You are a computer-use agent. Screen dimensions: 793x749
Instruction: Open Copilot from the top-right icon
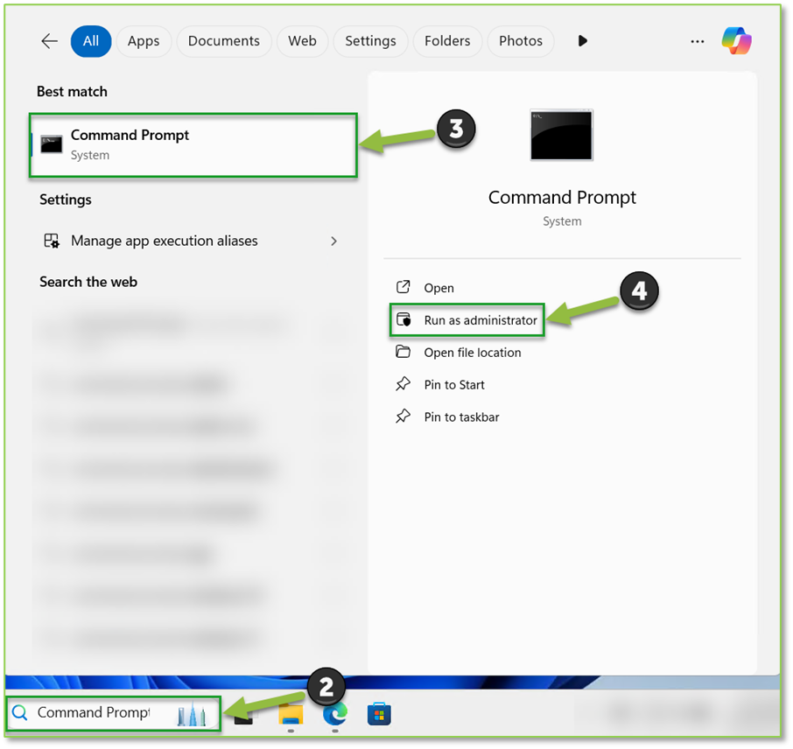pos(736,41)
